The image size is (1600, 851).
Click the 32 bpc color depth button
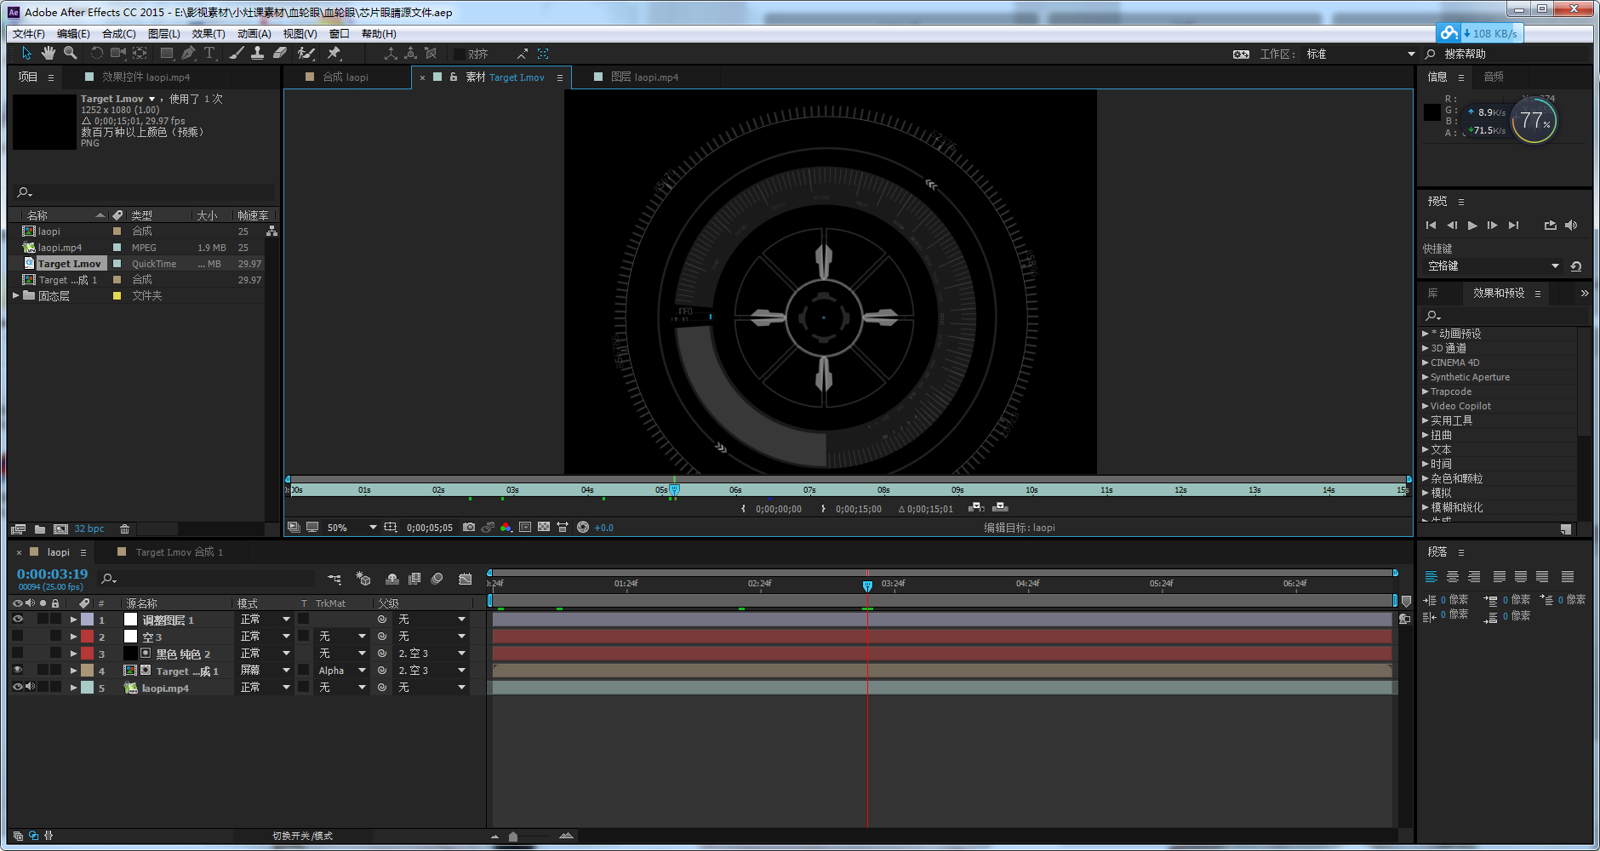(x=89, y=529)
